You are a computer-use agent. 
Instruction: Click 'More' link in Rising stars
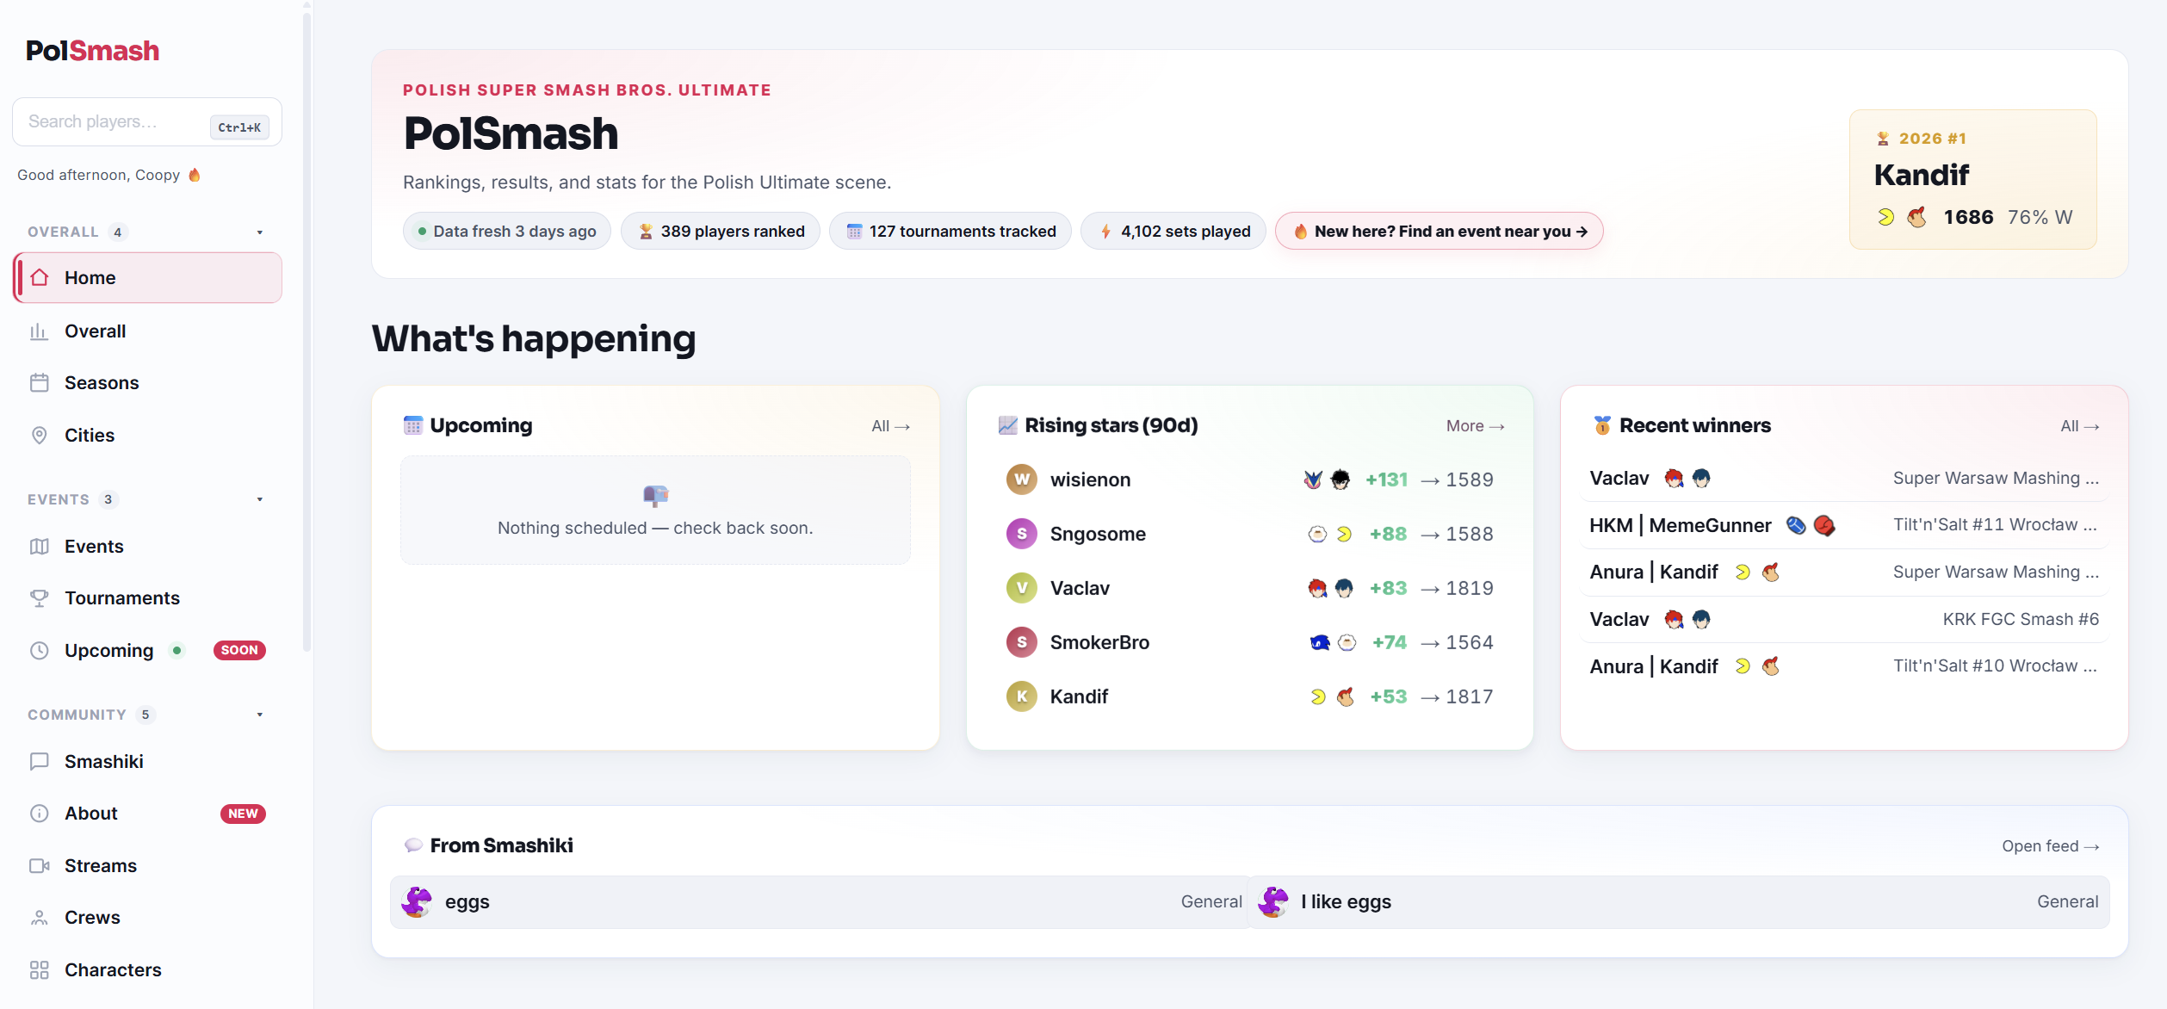(1475, 426)
